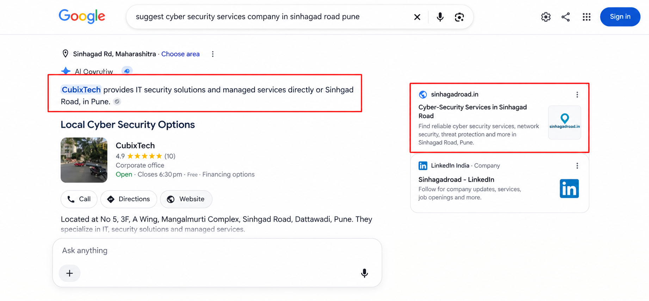Click the plus button in the ask box
Screen dimensions: 649x301
pyautogui.click(x=70, y=273)
